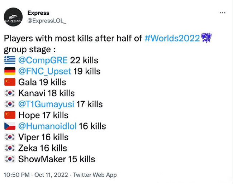Click the Korean flag next to Zeka
This screenshot has height=184, width=233.
coord(10,148)
